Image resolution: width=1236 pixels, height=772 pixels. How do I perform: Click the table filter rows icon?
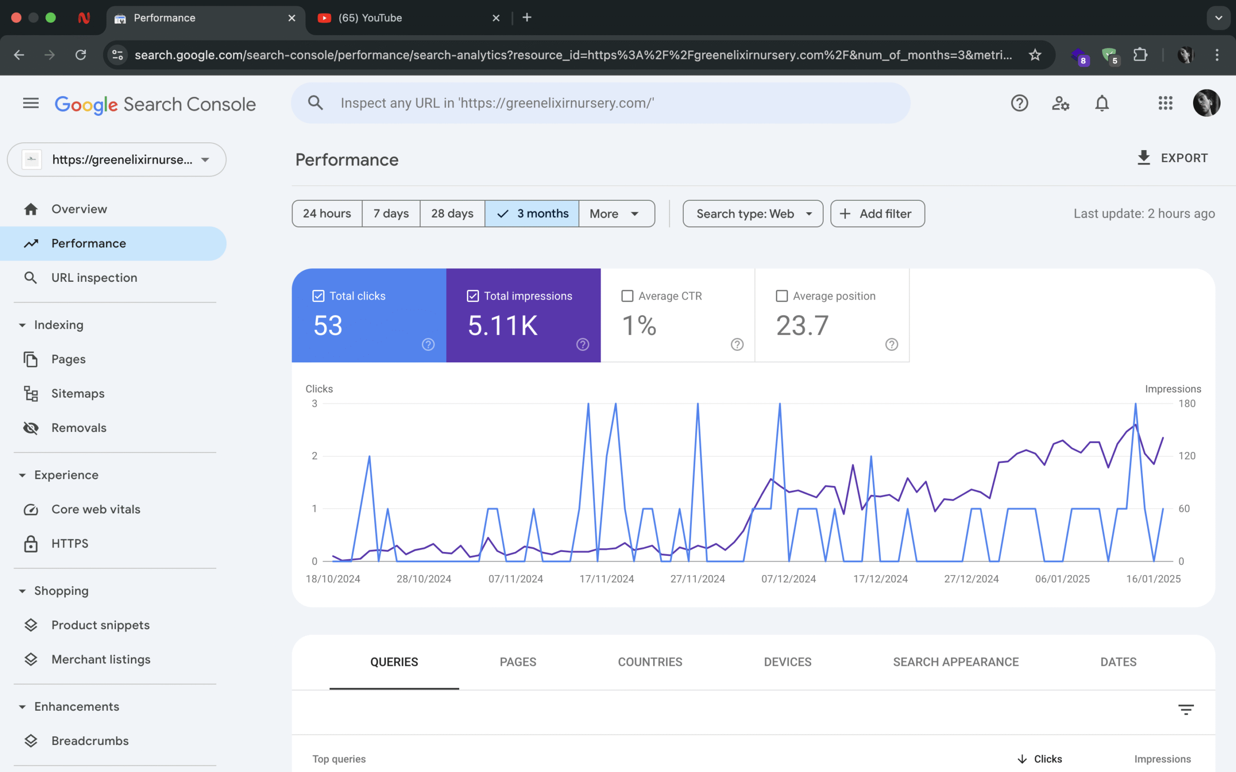point(1185,709)
